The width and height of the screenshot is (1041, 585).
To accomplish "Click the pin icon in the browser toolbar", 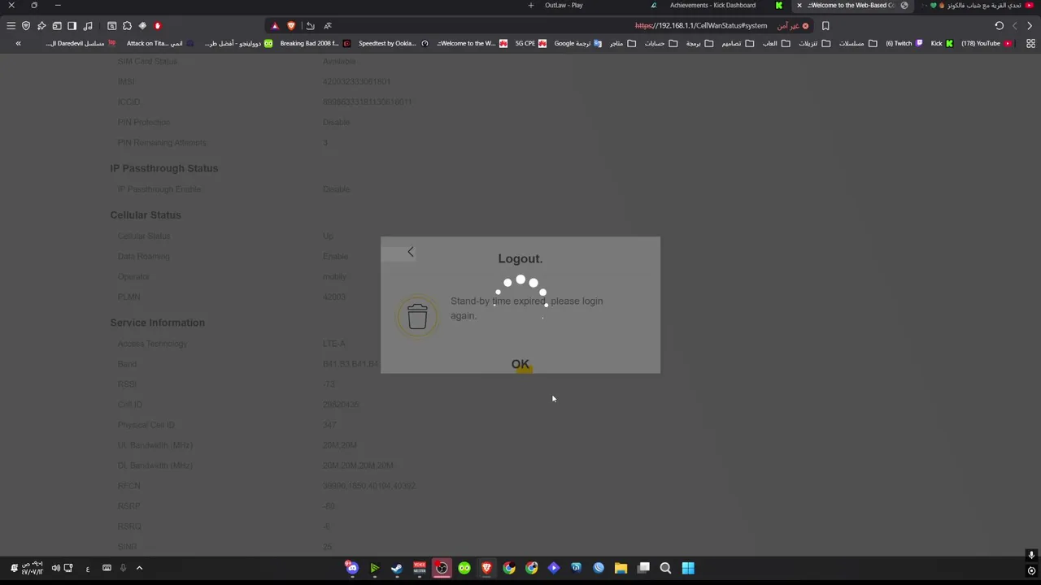I will coord(41,26).
